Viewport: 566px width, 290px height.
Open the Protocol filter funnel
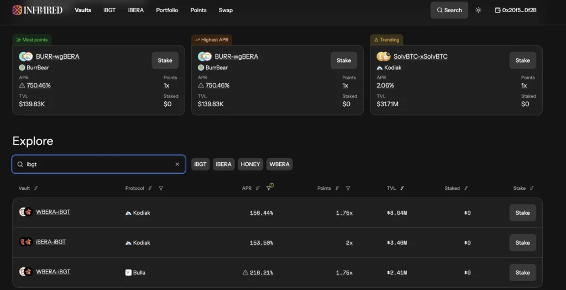(x=161, y=188)
